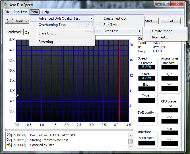The width and height of the screenshot is (190, 154).
Task: Switch to the partially hidden Create tab
Action: click(x=26, y=32)
